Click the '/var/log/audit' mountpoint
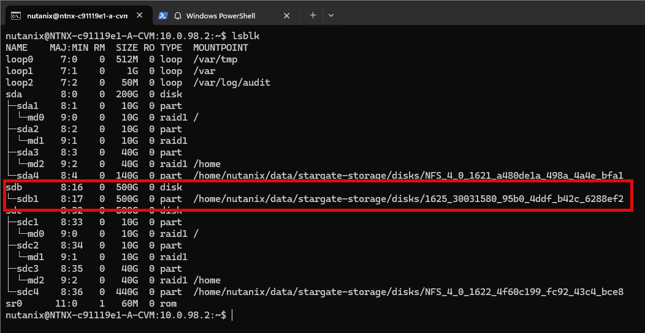This screenshot has width=645, height=333. [232, 83]
